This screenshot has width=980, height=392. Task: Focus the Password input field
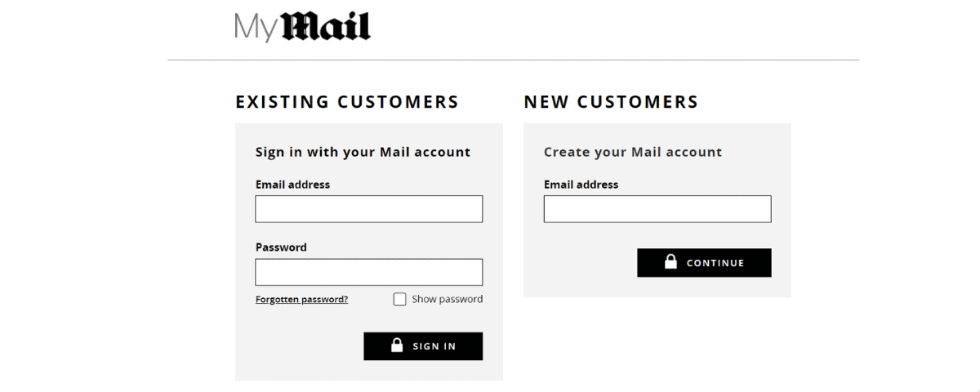368,272
